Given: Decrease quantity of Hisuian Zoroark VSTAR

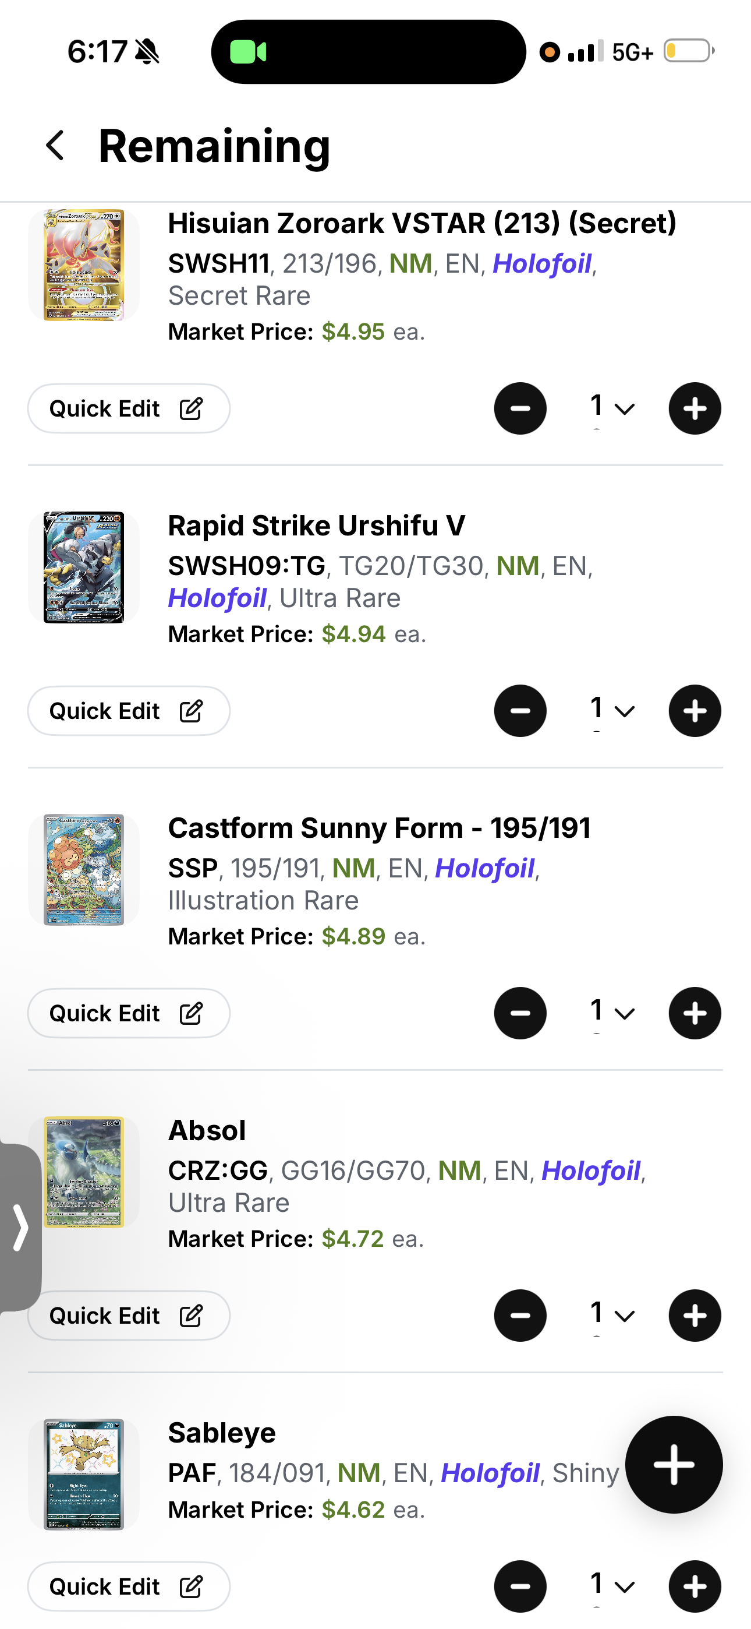Looking at the screenshot, I should click(520, 408).
